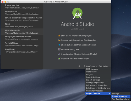The width and height of the screenshot is (131, 101).
Task: Click the Profile or debug APK icon
Action: (x=59, y=49)
